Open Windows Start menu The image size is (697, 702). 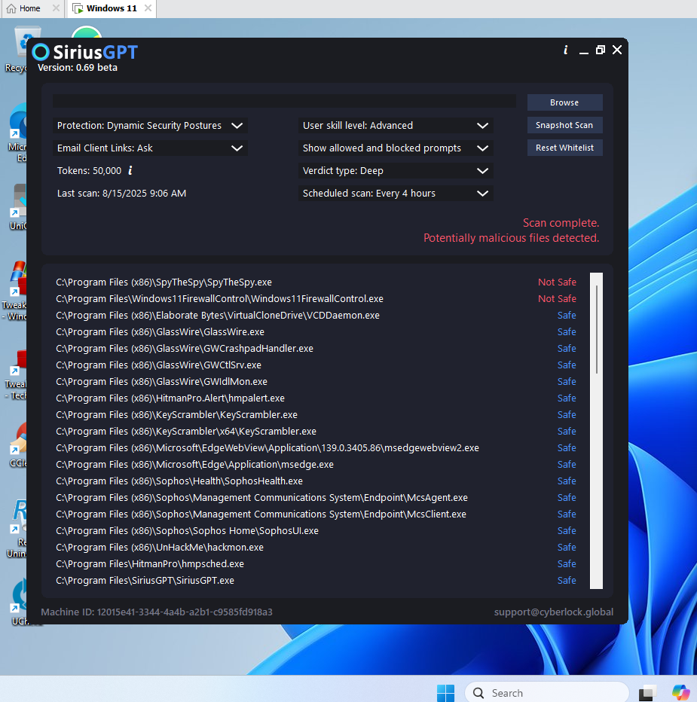446,693
